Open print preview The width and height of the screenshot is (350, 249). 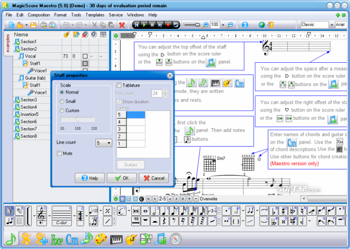[x=52, y=25]
